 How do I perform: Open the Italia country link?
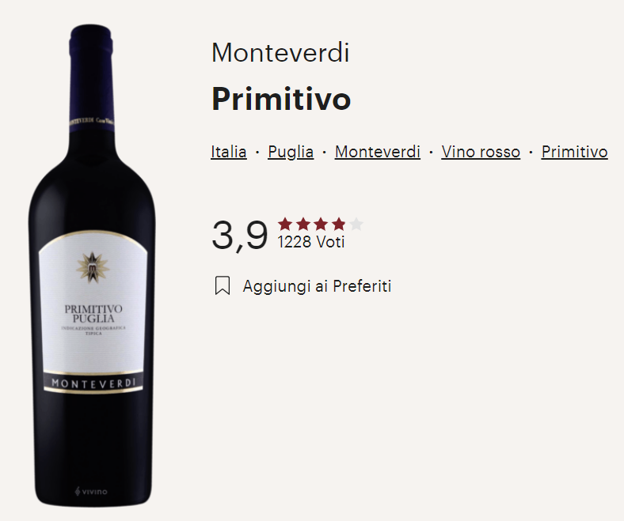(x=228, y=152)
